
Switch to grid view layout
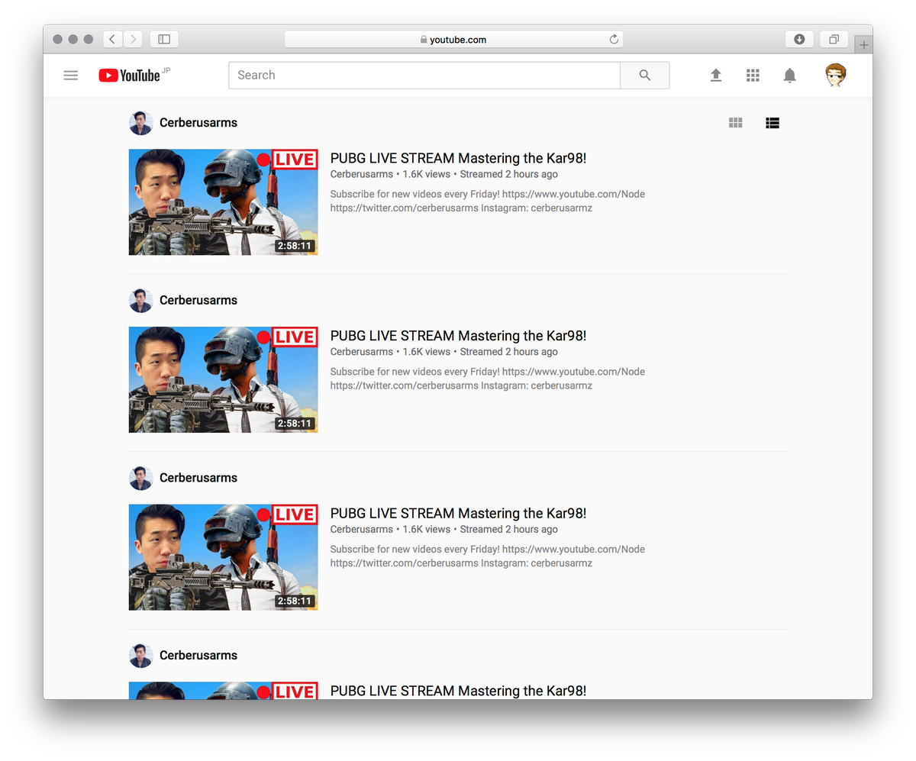tap(736, 122)
